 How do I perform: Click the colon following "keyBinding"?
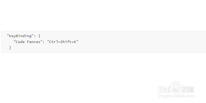tap(35, 36)
